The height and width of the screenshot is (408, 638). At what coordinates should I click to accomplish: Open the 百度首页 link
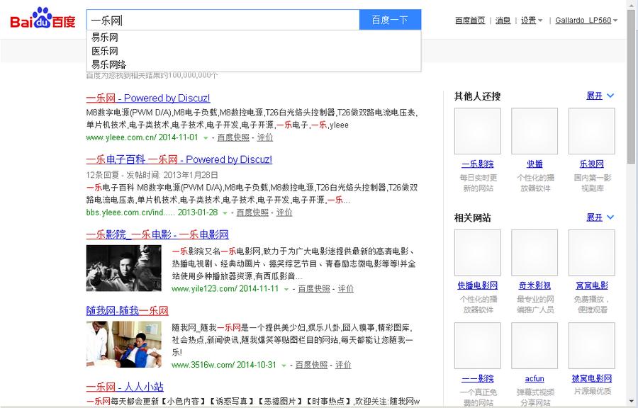tap(470, 21)
